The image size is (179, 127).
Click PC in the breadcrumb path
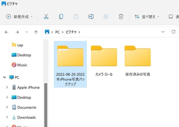[x=57, y=32]
